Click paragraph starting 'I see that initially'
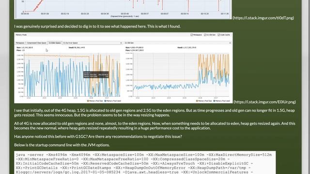310x174 pixels. [155, 113]
